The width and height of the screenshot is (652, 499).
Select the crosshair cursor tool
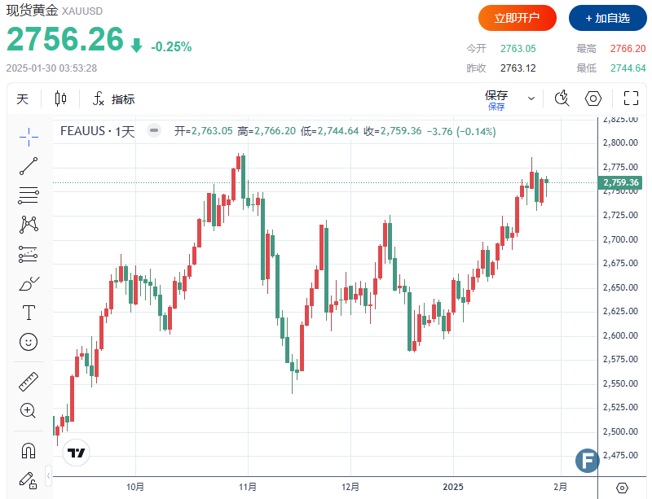[x=29, y=135]
